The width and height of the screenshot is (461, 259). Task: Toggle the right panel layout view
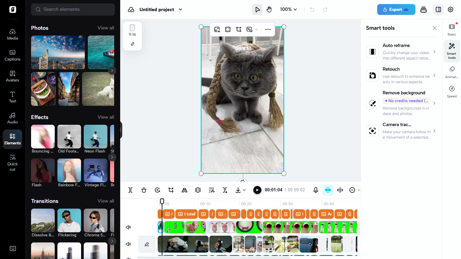pyautogui.click(x=438, y=9)
